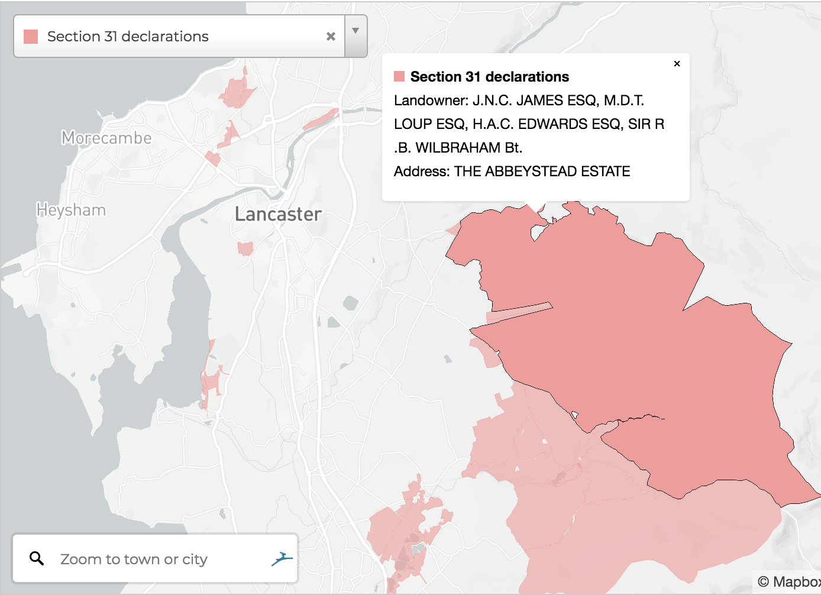Click the × to clear the Section 31 filter

tap(331, 36)
